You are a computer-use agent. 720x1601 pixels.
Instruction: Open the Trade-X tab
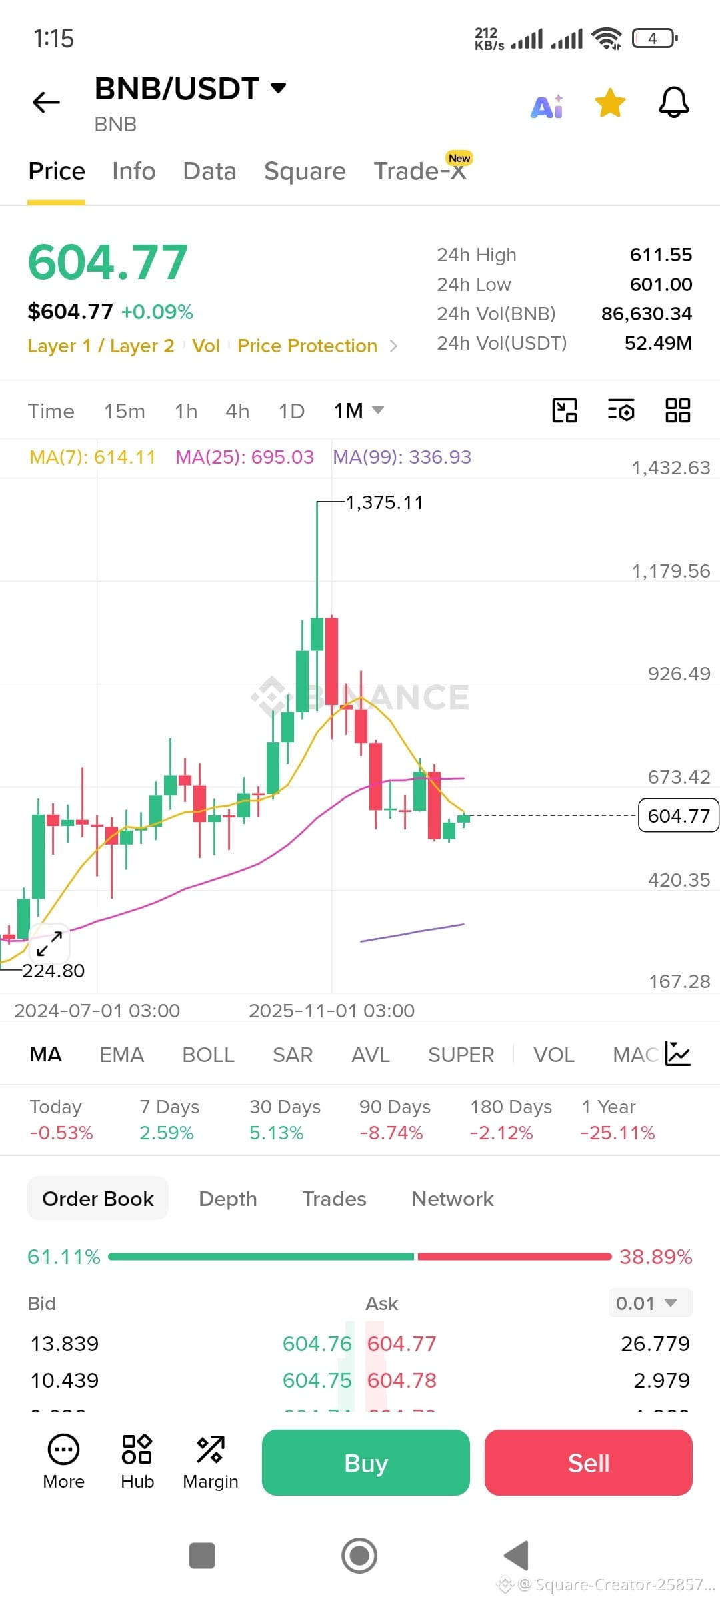tap(420, 171)
